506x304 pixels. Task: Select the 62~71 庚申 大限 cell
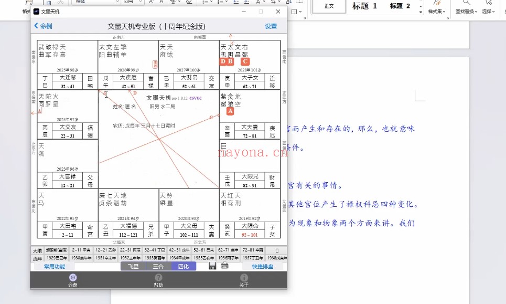228,250
